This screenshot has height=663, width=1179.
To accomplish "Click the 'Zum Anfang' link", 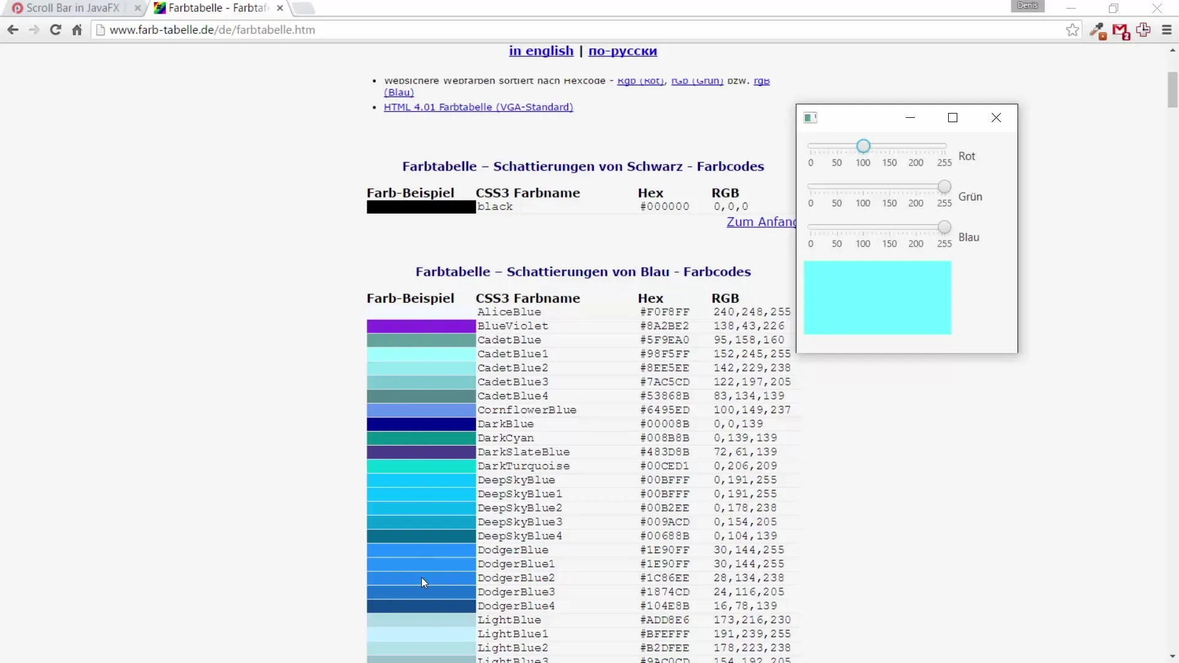I will (x=761, y=222).
